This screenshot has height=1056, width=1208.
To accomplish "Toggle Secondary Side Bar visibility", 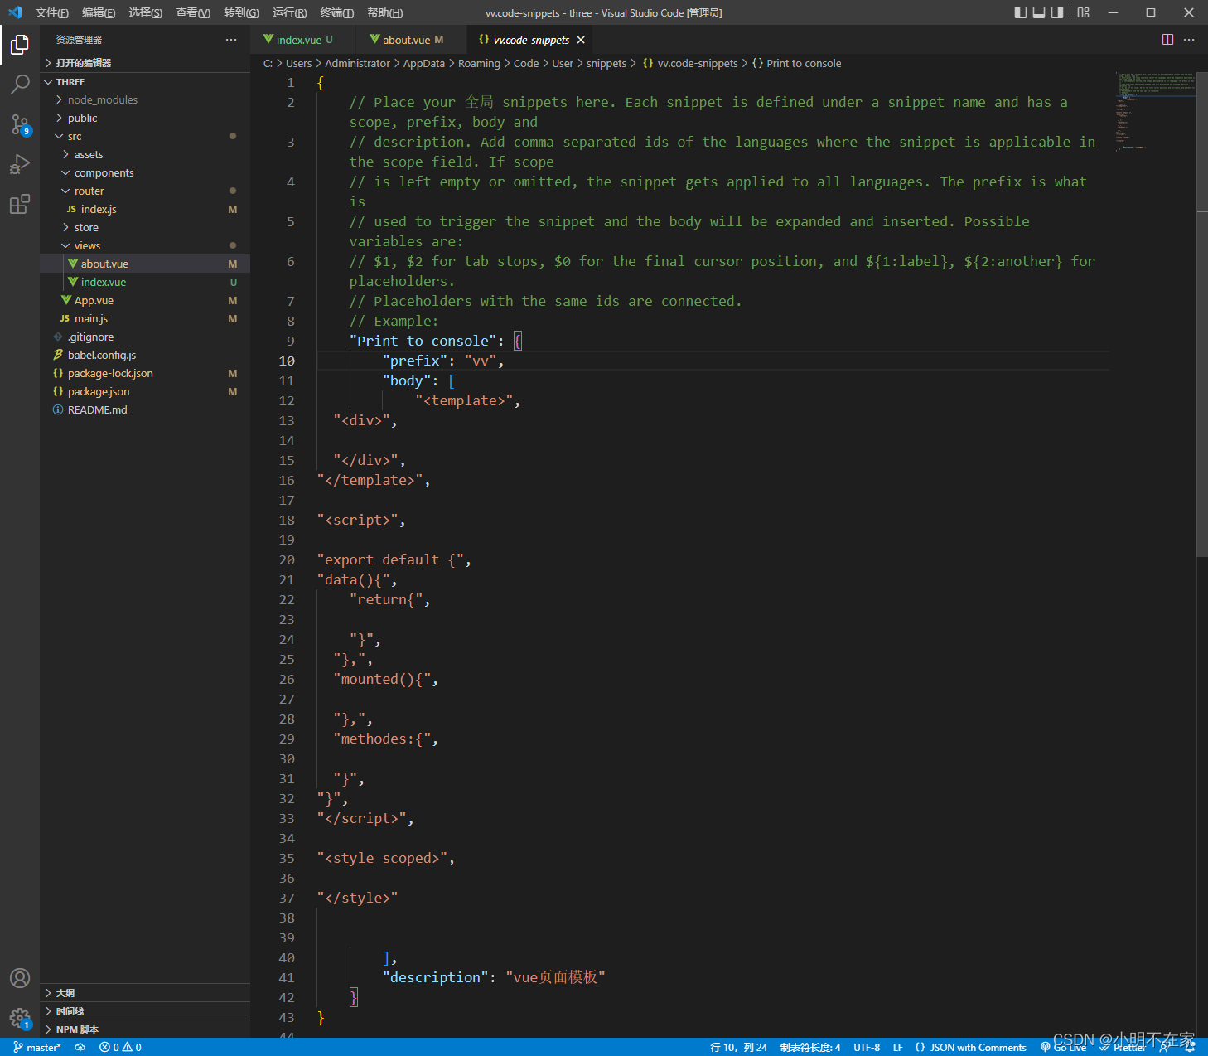I will tap(1057, 12).
